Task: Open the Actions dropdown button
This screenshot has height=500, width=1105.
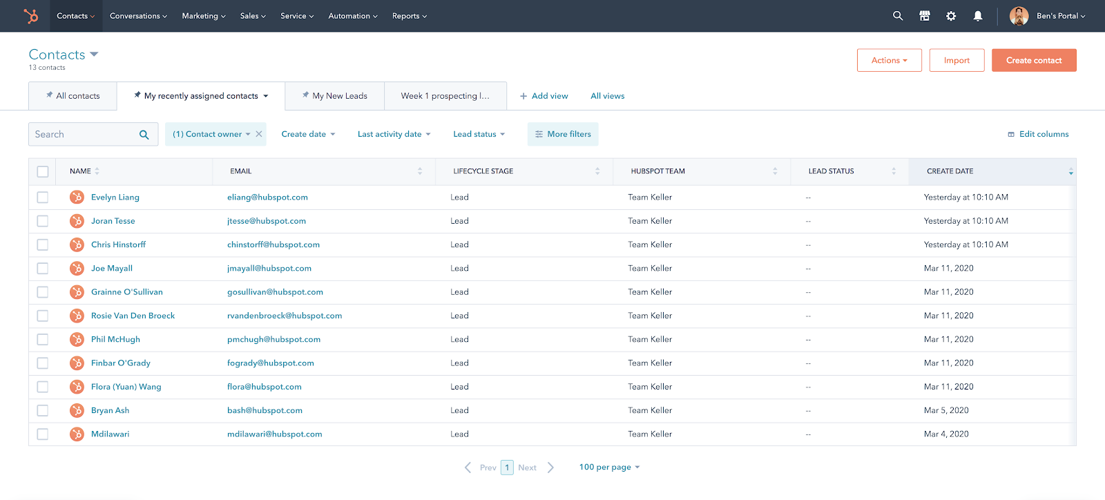Action: pyautogui.click(x=890, y=60)
